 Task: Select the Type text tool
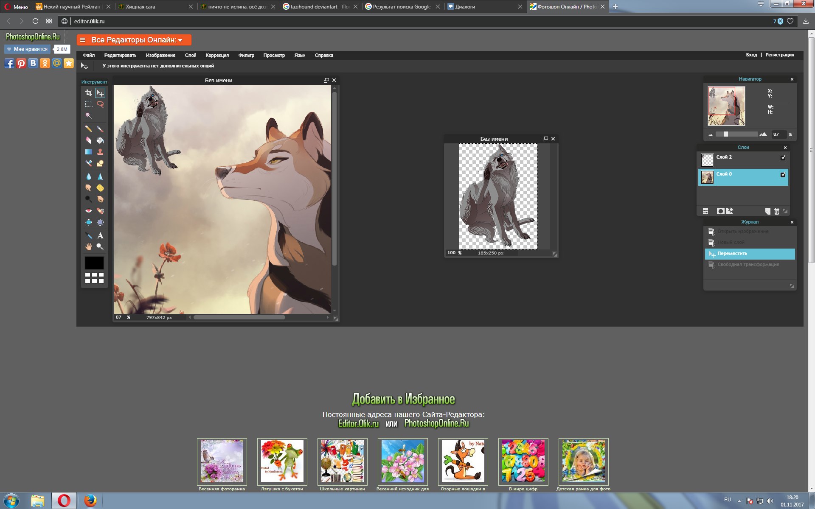(x=100, y=235)
